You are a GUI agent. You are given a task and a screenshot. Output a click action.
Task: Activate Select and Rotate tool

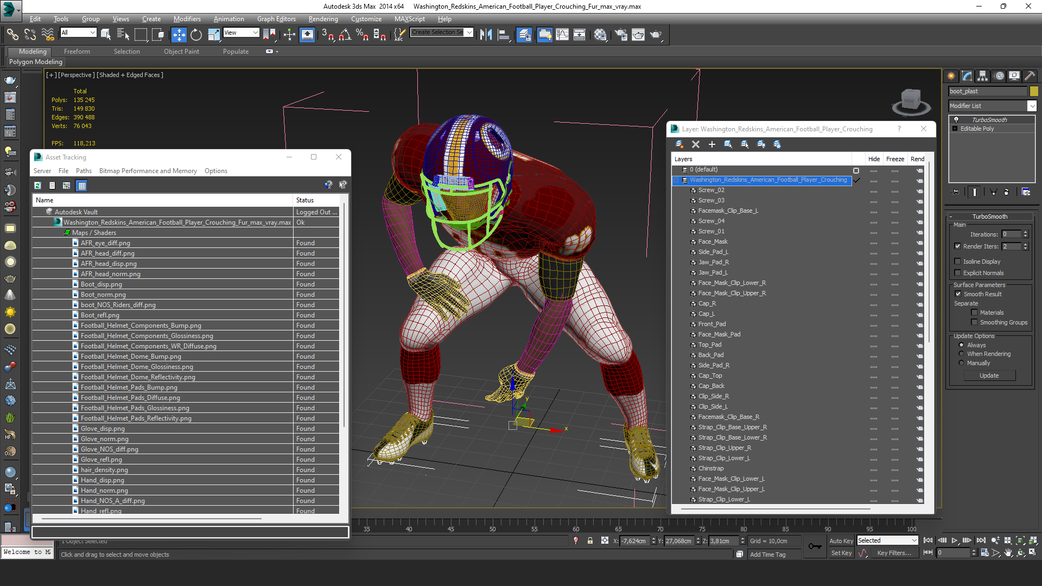196,35
